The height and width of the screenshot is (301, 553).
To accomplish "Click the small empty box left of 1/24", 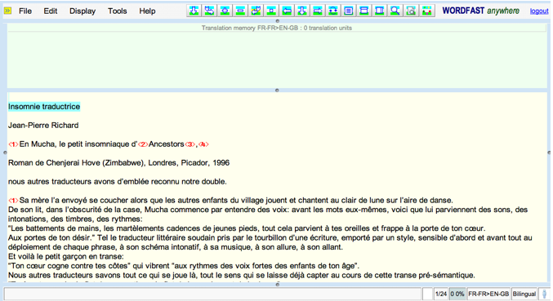I will click(427, 294).
